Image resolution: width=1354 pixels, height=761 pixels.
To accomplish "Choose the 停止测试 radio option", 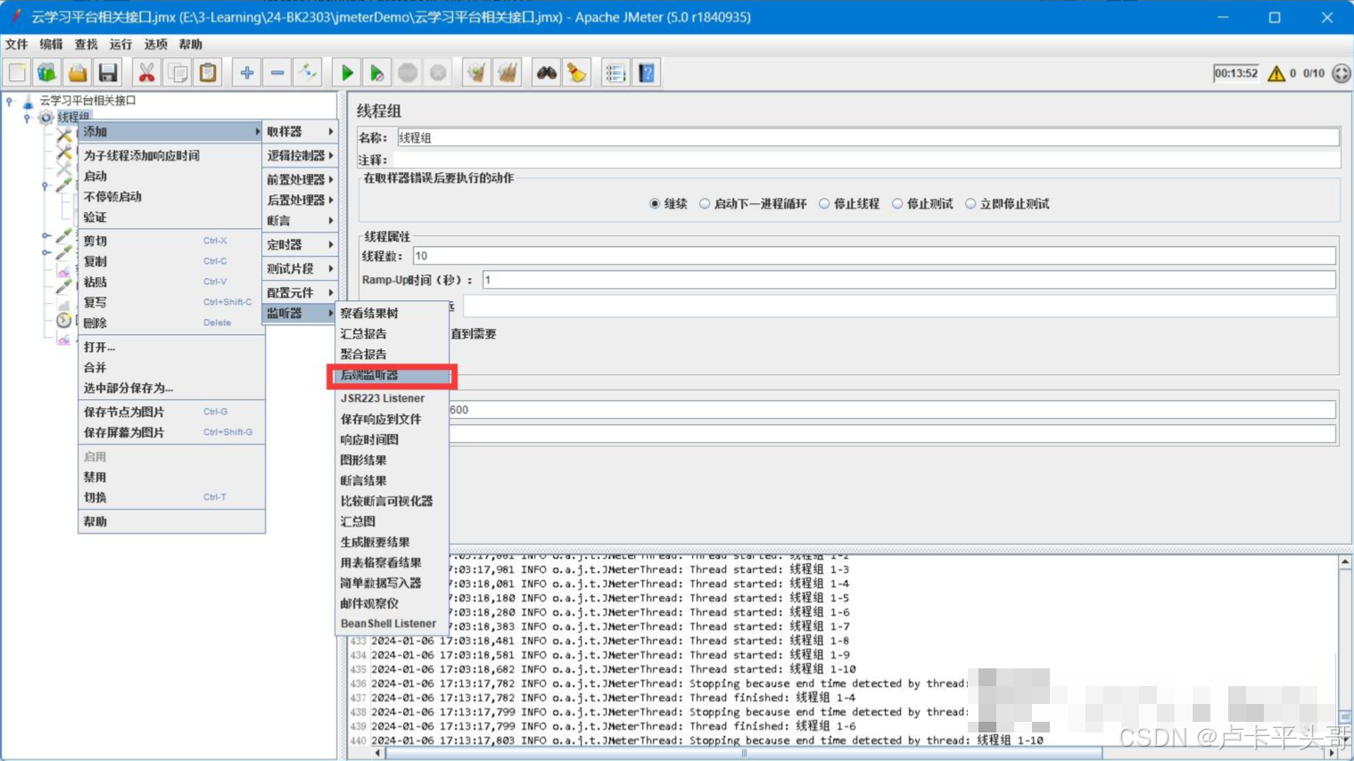I will tap(897, 204).
